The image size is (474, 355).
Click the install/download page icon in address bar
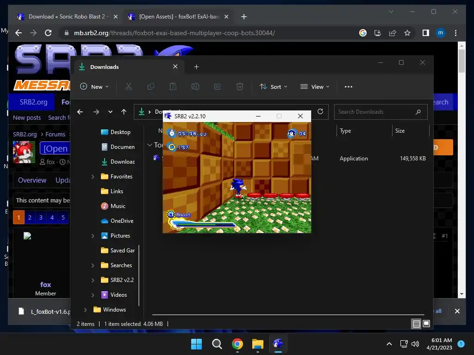[378, 33]
